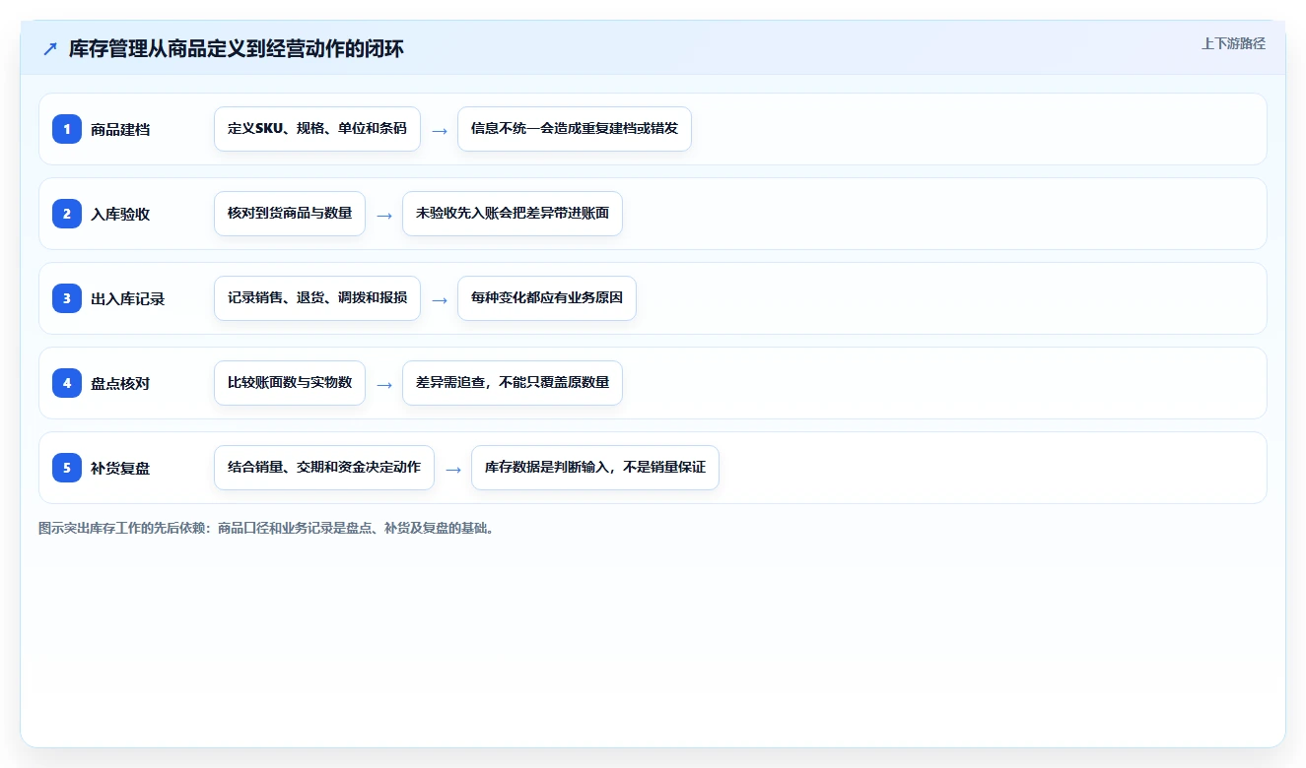
Task: Click the 商品建档 step label
Action: [x=120, y=129]
